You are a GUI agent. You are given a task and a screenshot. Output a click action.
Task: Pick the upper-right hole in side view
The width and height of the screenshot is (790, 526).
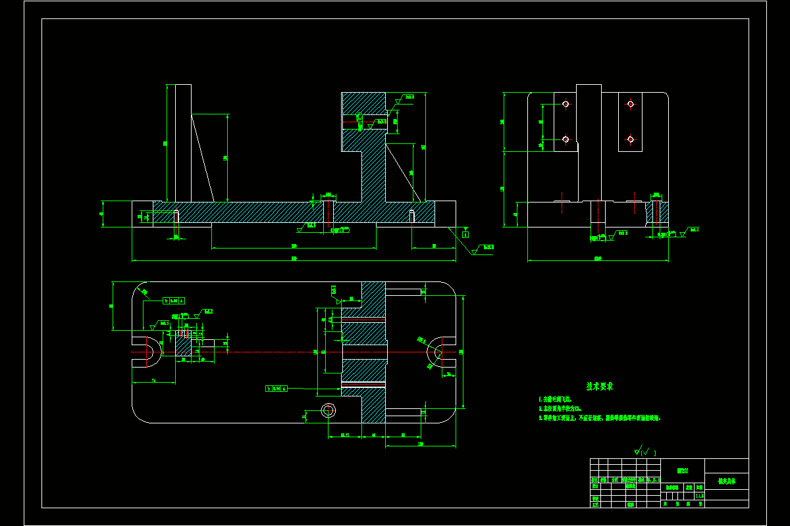pyautogui.click(x=630, y=103)
